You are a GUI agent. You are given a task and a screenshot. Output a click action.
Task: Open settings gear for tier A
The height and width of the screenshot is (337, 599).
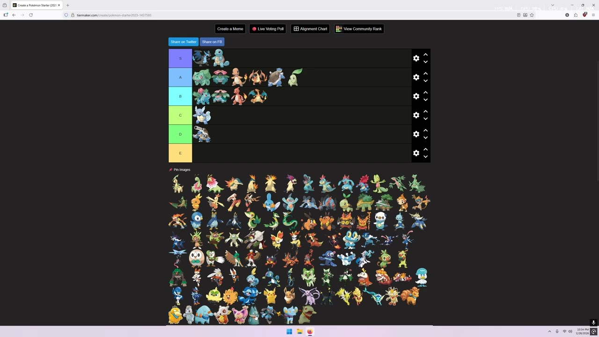pos(416,77)
